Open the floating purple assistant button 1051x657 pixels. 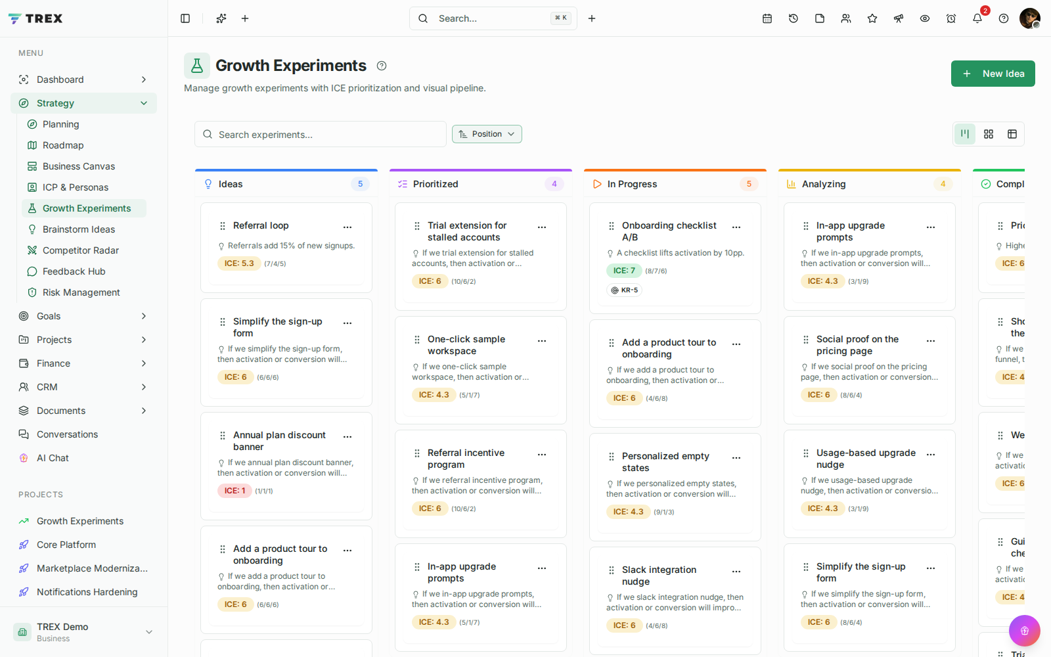(1025, 631)
